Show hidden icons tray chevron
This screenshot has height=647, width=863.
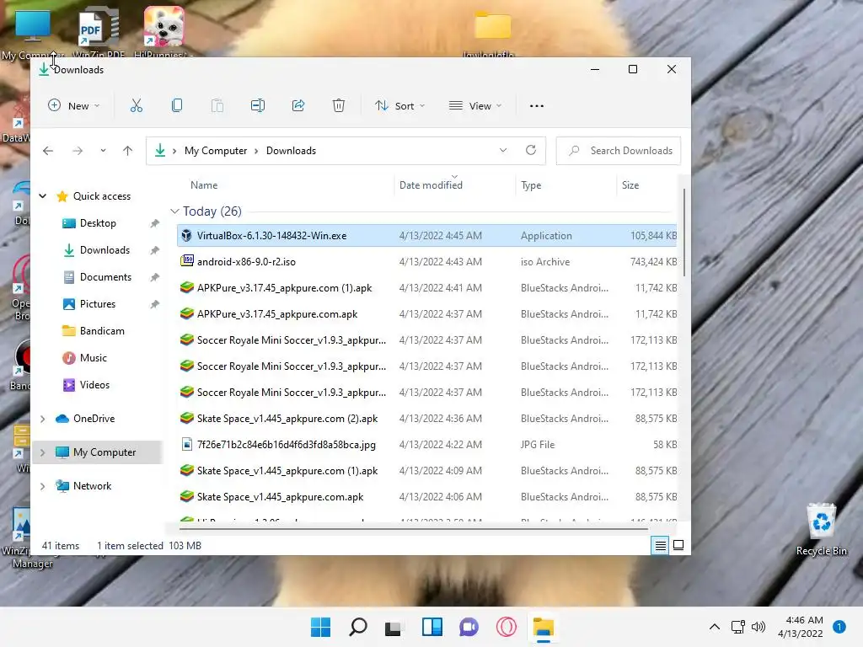715,627
